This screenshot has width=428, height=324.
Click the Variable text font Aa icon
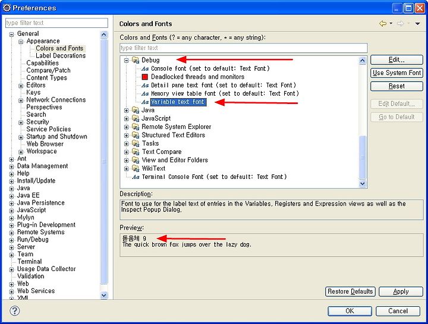(145, 102)
